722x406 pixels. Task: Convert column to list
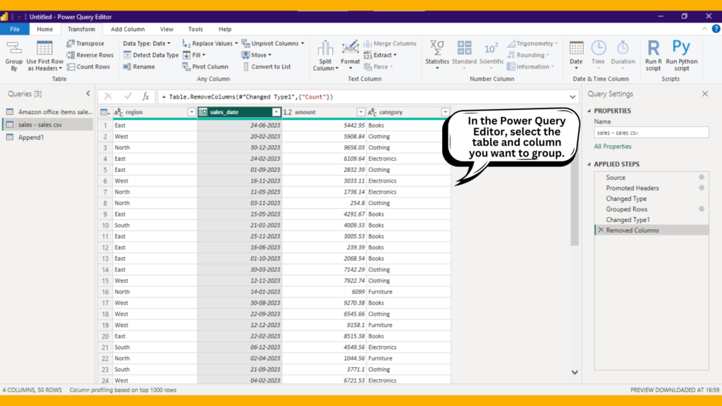(267, 67)
